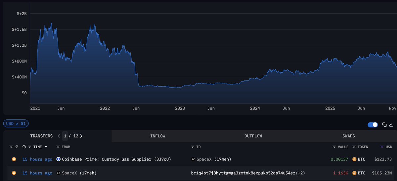Click the Nov label at the chart timeline end
Image resolution: width=397 pixels, height=181 pixels.
click(392, 108)
